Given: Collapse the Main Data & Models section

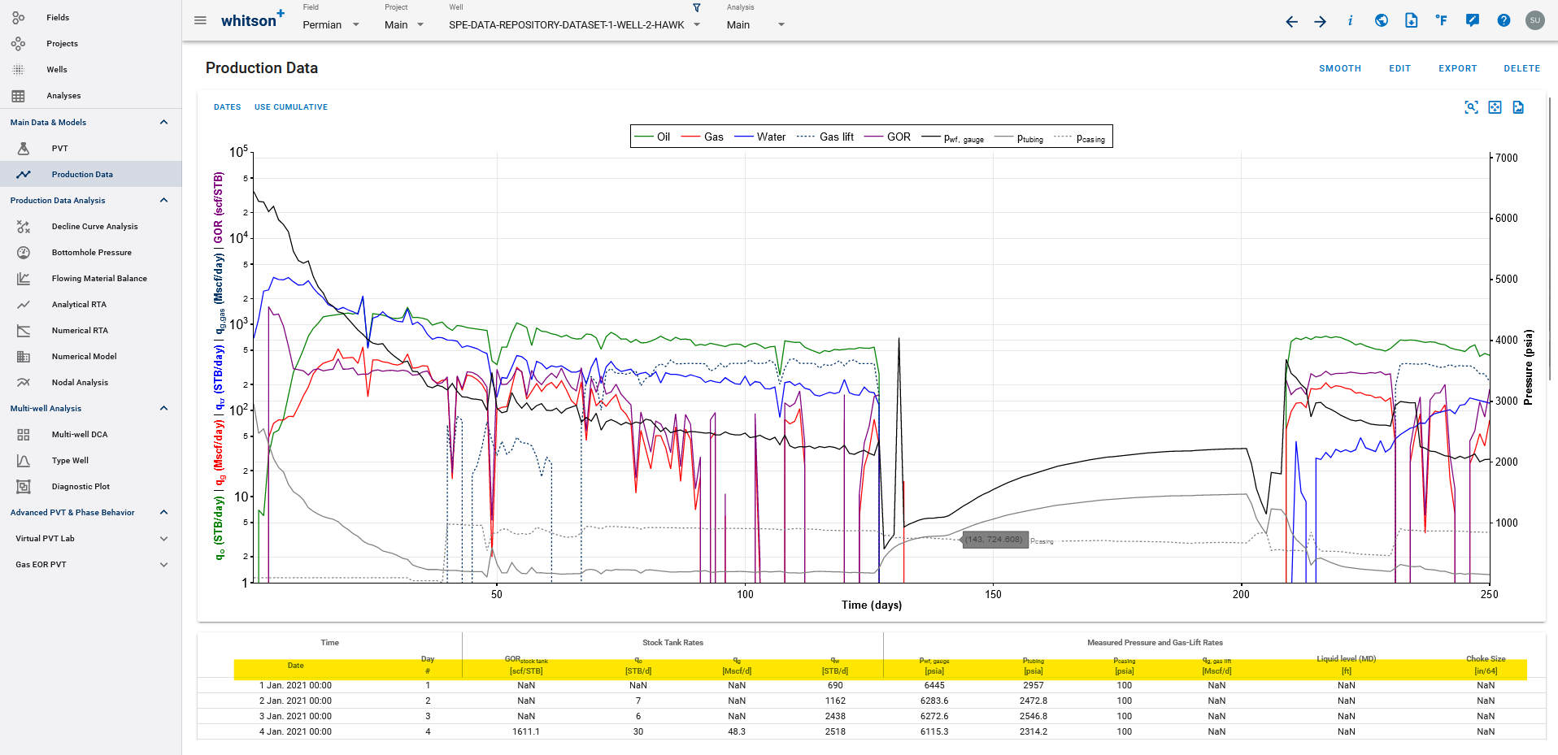Looking at the screenshot, I should point(163,123).
